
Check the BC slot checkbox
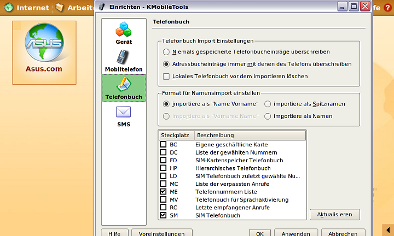(163, 144)
